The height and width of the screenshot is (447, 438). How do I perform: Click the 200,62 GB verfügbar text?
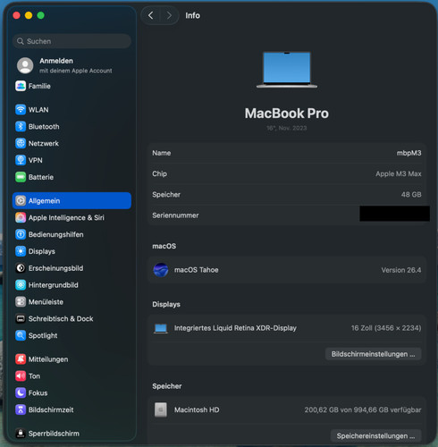pyautogui.click(x=363, y=409)
